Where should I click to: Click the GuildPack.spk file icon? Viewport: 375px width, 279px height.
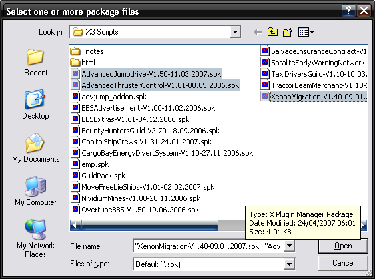pos(75,176)
